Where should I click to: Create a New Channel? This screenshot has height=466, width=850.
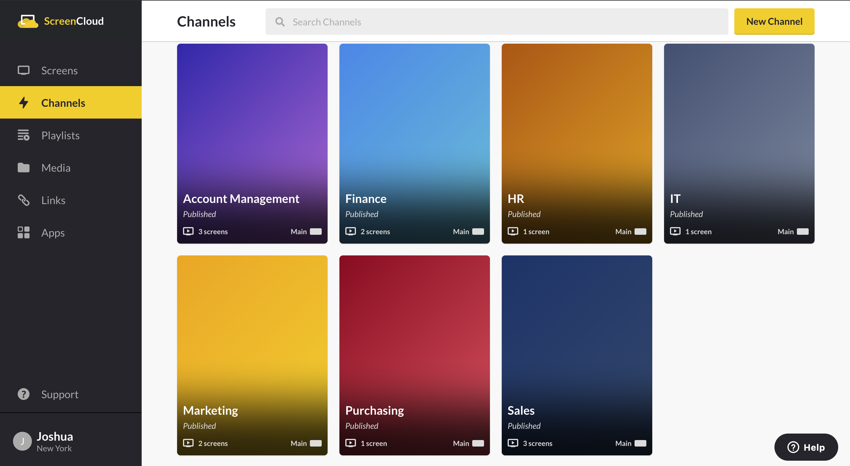pyautogui.click(x=774, y=22)
